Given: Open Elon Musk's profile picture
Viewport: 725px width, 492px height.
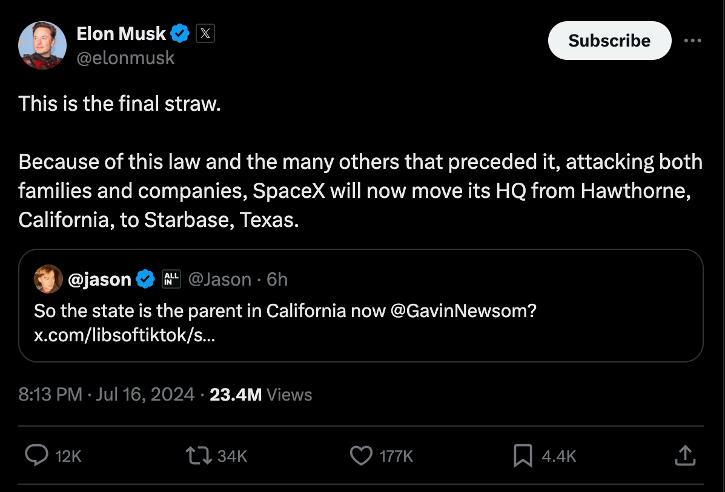Looking at the screenshot, I should click(42, 45).
